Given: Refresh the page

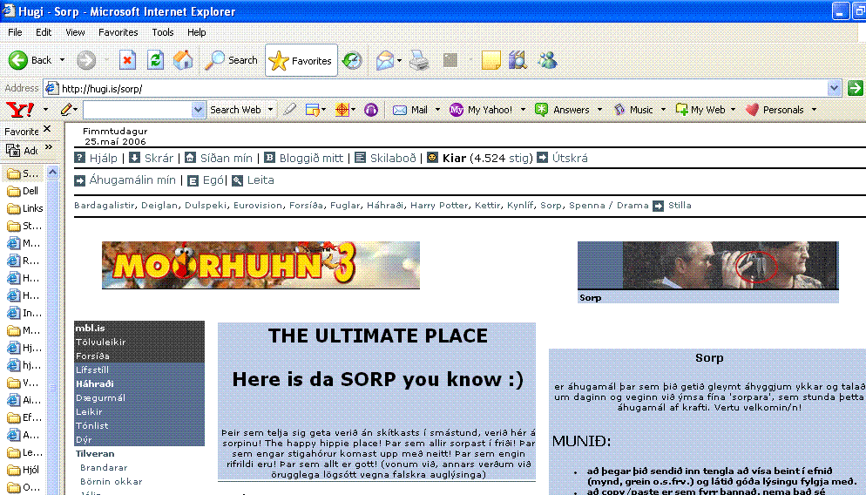Looking at the screenshot, I should coord(156,60).
